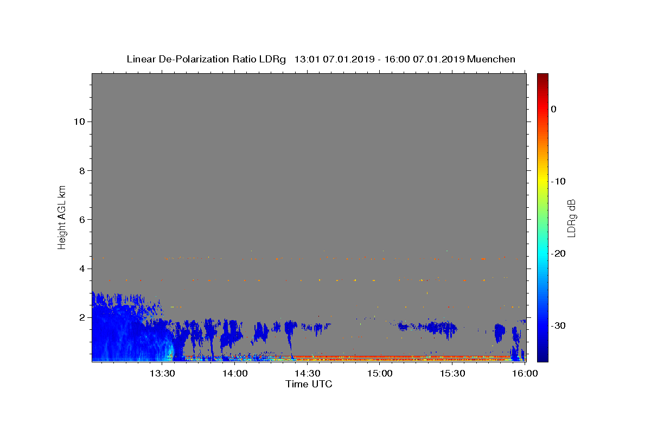
Task: Click the "Time UTC" axis label
Action: click(309, 385)
